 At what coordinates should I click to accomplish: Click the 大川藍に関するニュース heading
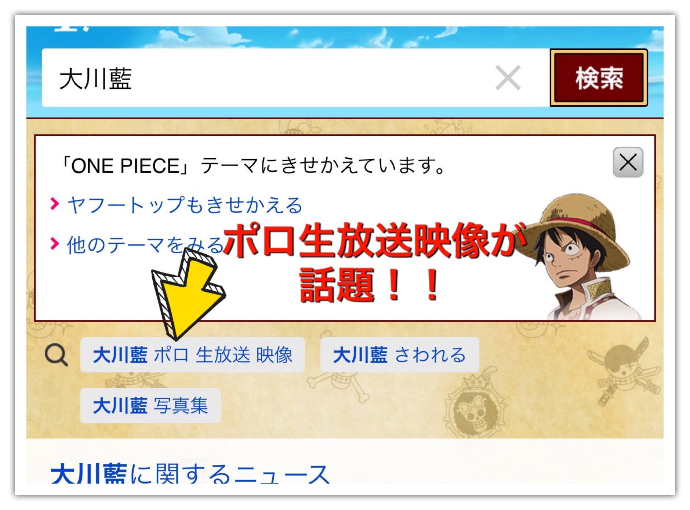(x=190, y=473)
